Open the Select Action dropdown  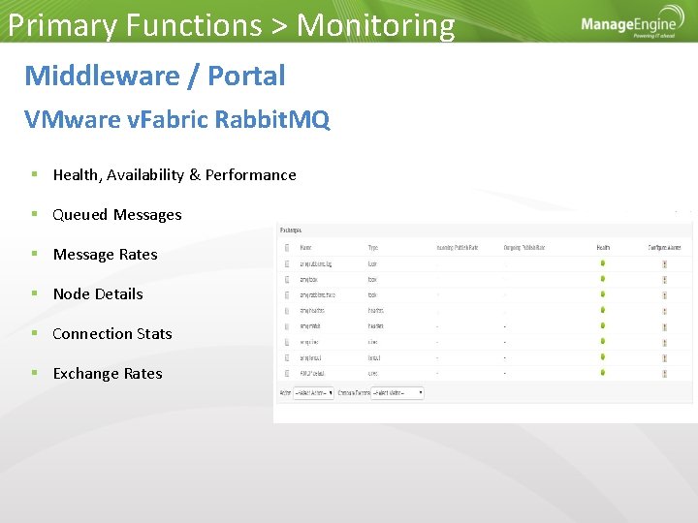point(313,393)
